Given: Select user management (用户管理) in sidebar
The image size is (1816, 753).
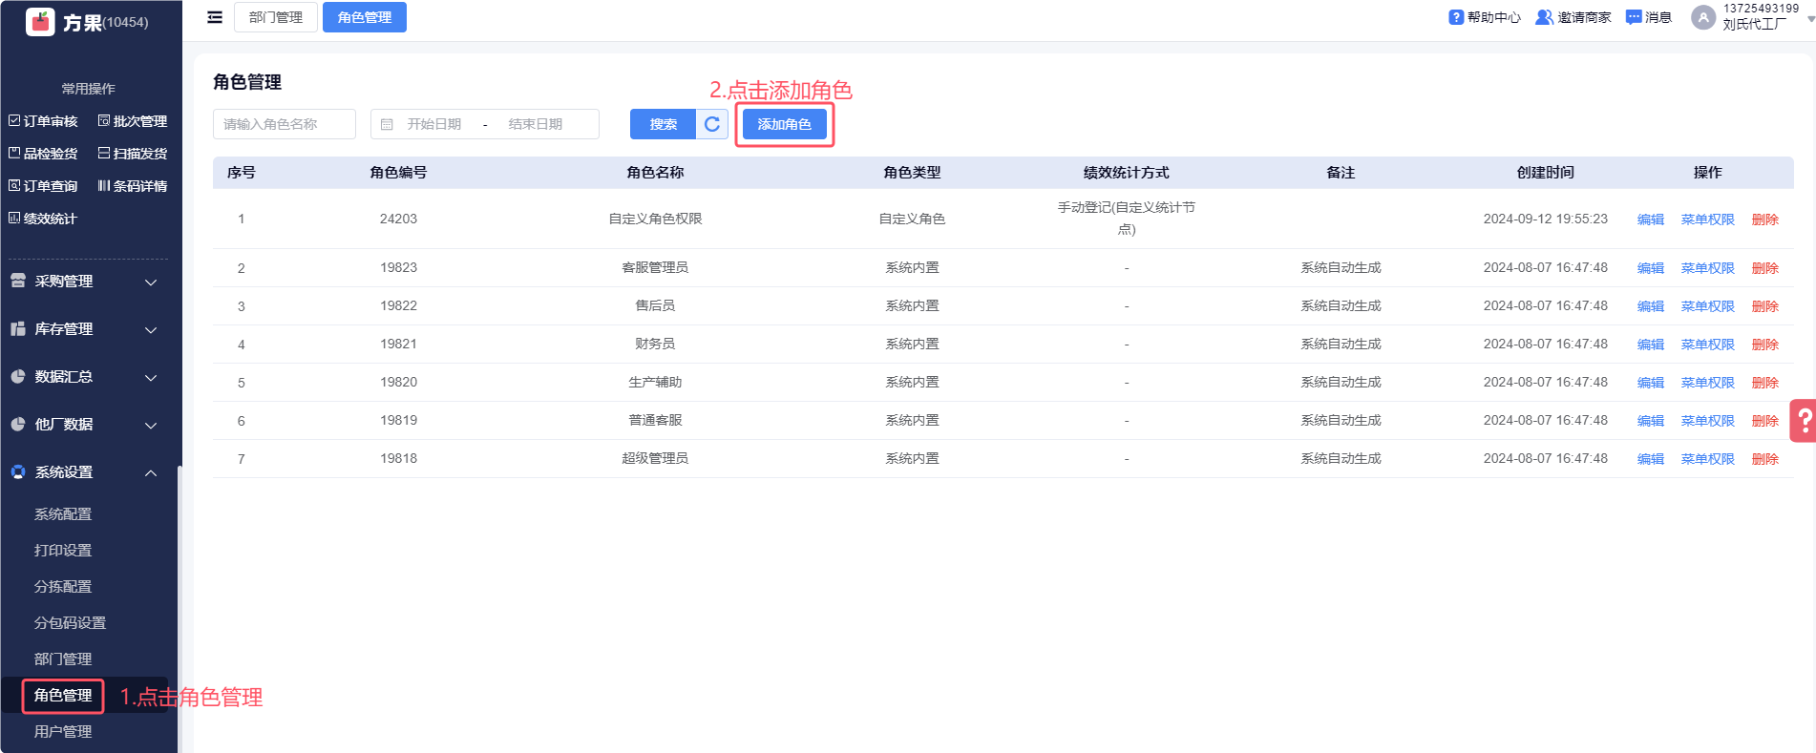Looking at the screenshot, I should coord(63,732).
